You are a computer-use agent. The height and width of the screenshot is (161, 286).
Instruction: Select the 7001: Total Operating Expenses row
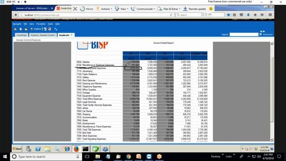(x=142, y=139)
